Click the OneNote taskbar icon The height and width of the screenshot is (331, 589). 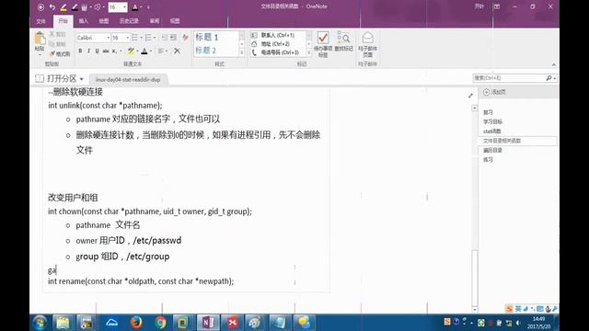pyautogui.click(x=208, y=323)
